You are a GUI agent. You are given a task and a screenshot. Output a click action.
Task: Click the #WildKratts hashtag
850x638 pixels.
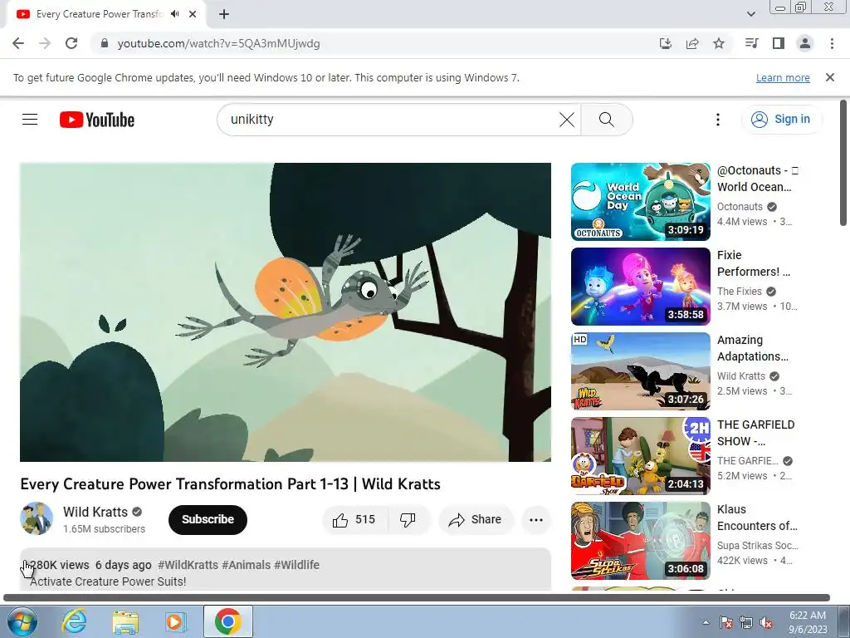tap(188, 565)
